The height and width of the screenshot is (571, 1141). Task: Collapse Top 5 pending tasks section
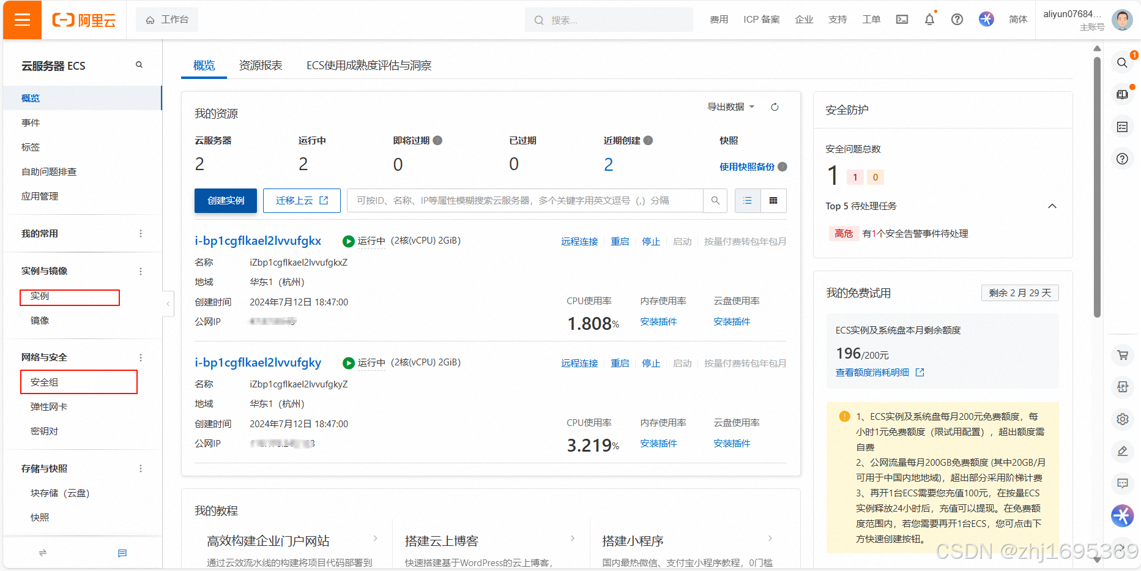click(1052, 206)
